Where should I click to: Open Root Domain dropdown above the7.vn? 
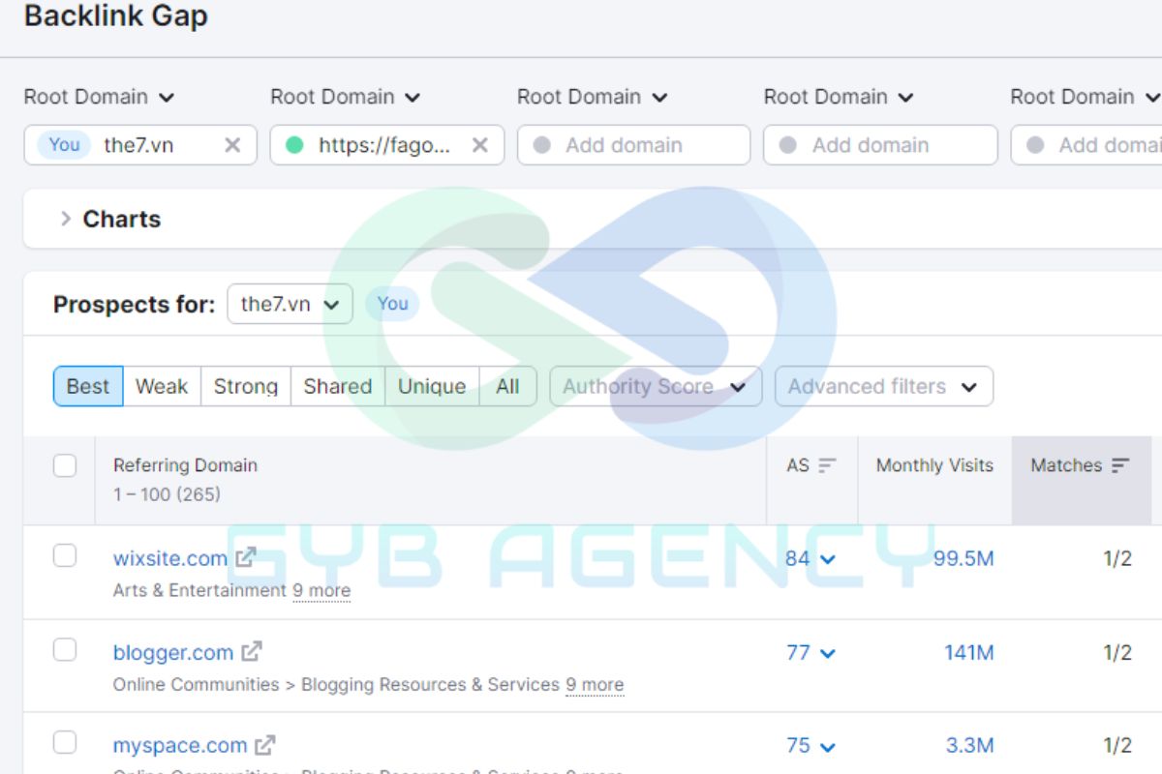(99, 97)
